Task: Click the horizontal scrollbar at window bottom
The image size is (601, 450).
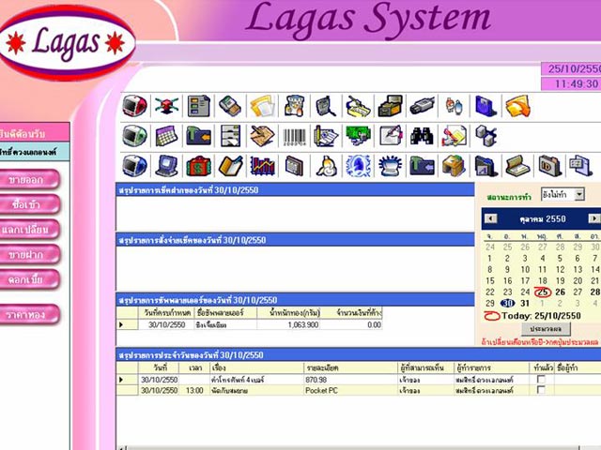Action: pyautogui.click(x=353, y=447)
